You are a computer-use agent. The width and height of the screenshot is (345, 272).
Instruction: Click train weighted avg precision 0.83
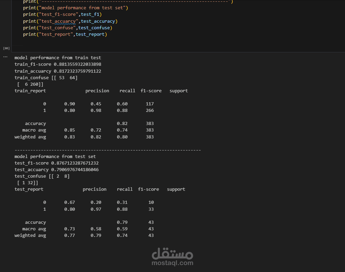coord(70,137)
